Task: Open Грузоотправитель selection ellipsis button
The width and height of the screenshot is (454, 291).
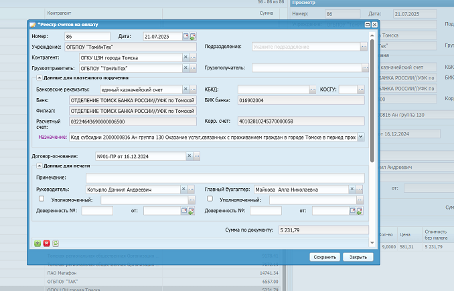Action: (x=193, y=68)
